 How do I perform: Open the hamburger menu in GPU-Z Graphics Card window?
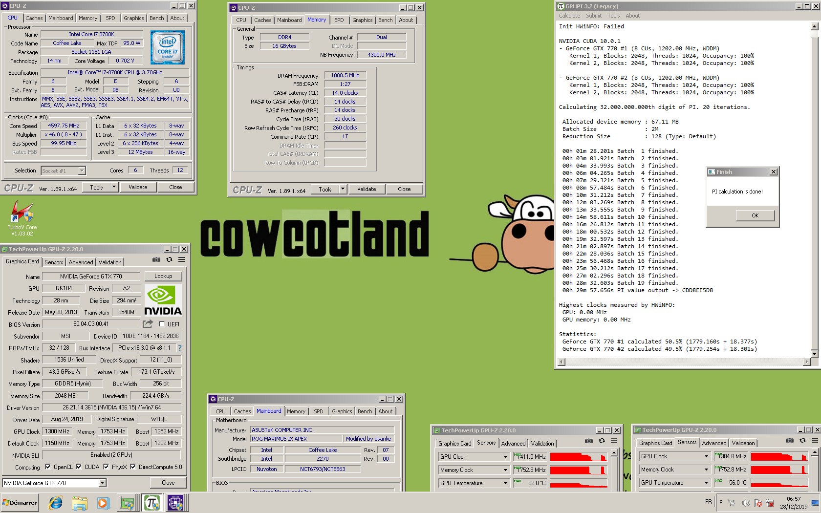[181, 260]
